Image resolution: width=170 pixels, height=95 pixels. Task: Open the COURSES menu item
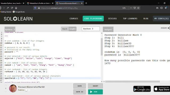coord(74,18)
